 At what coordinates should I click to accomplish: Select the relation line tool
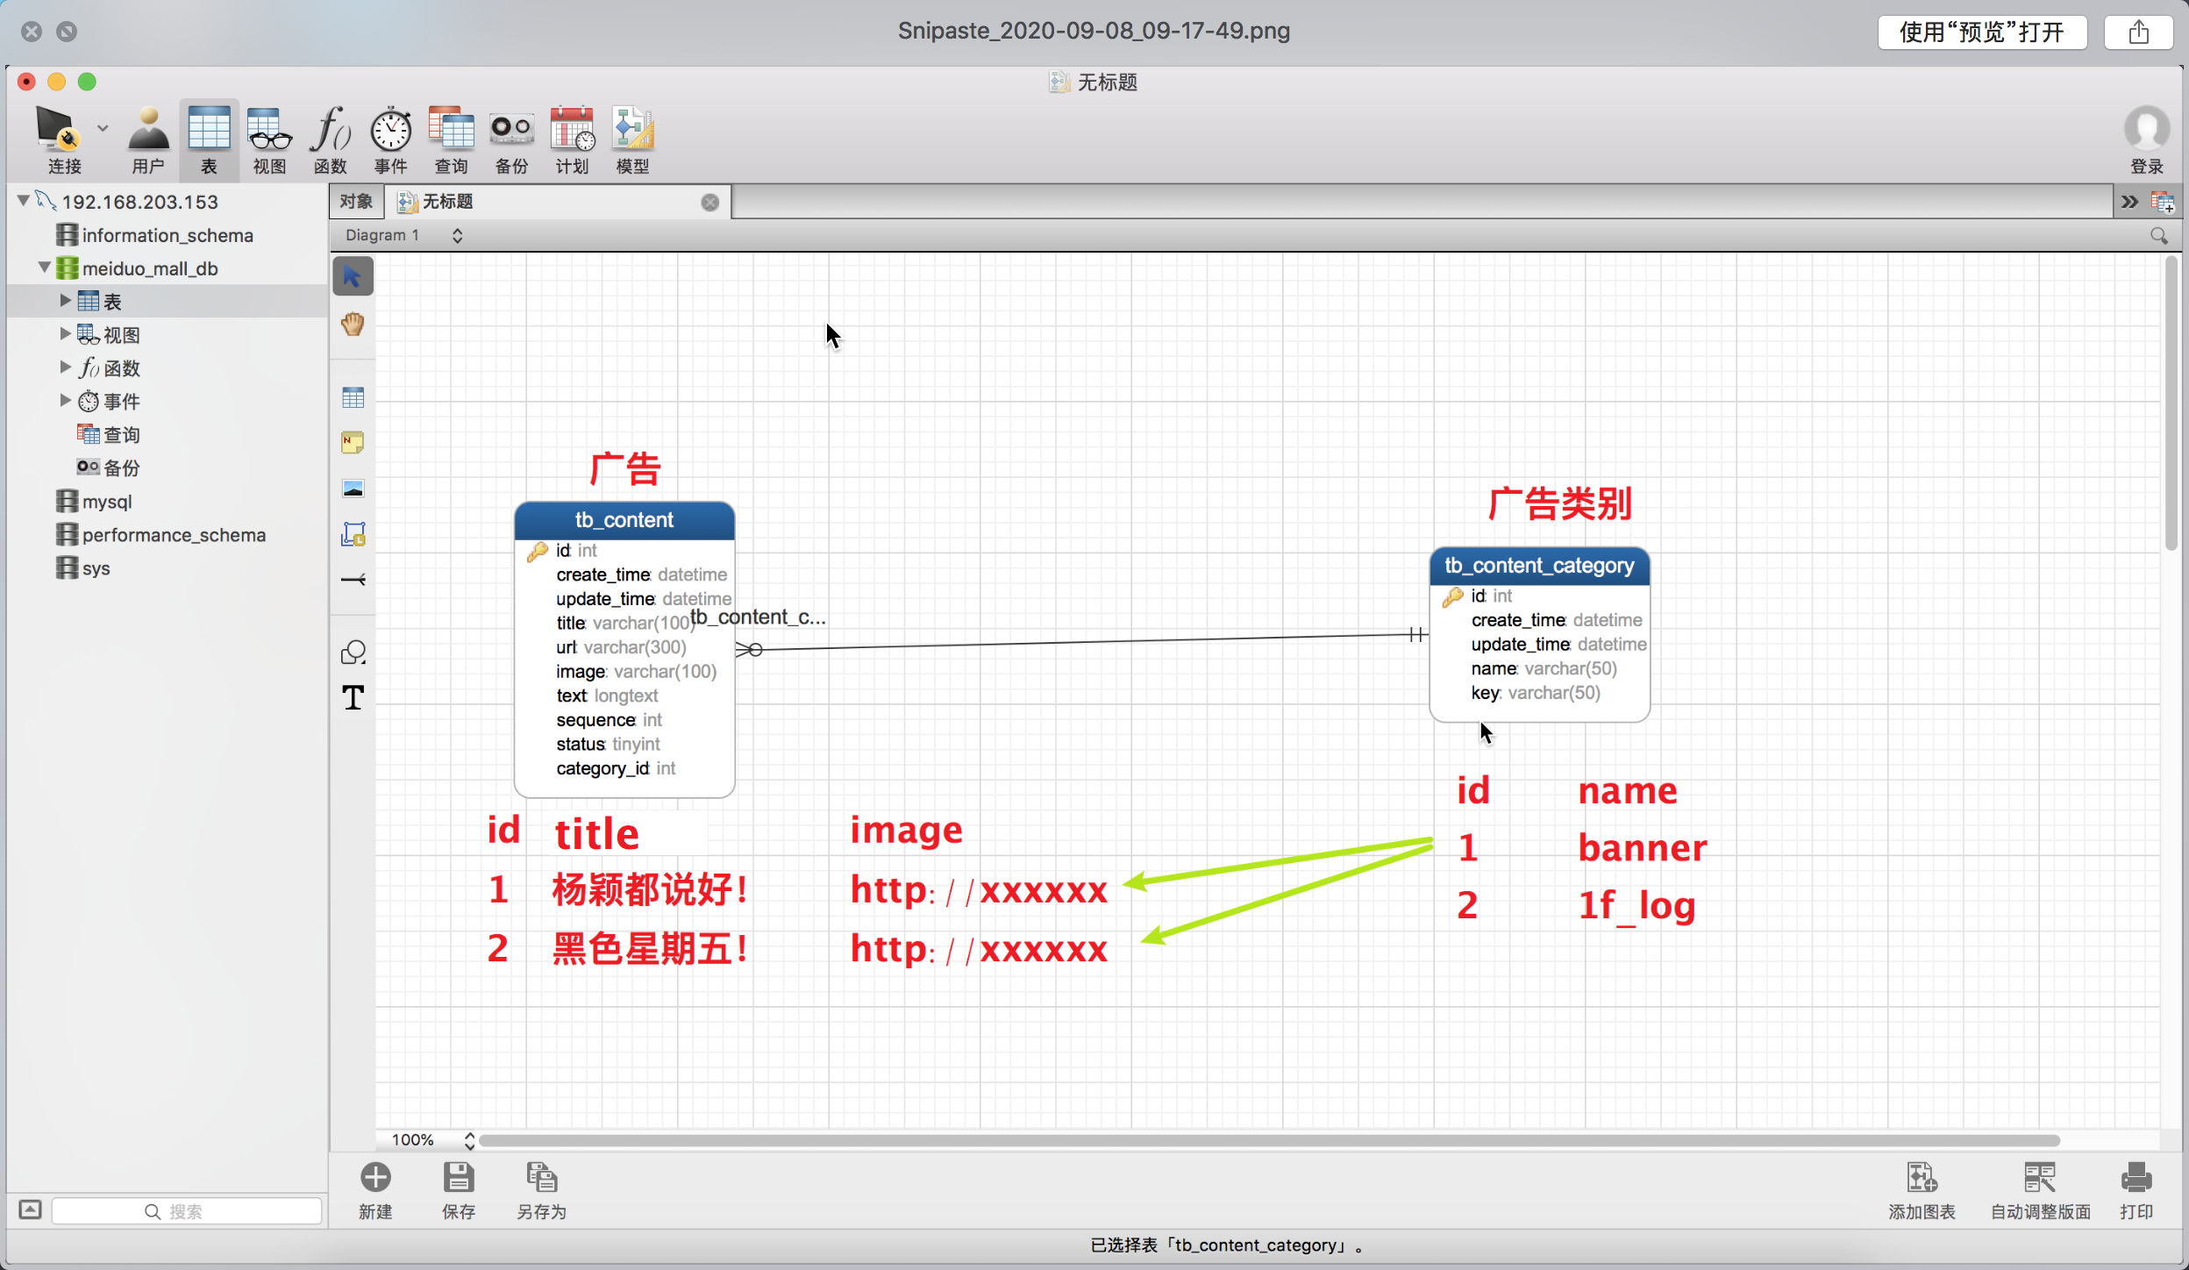tap(353, 580)
